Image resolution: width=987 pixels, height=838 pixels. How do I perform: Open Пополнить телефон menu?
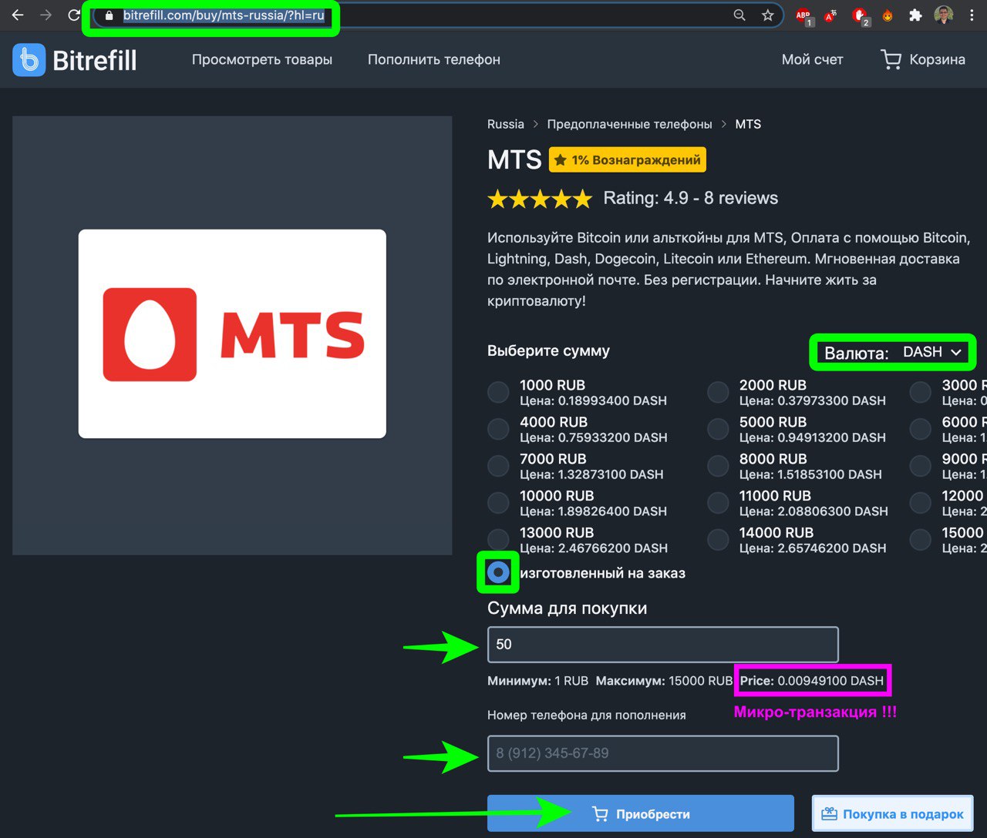(434, 59)
